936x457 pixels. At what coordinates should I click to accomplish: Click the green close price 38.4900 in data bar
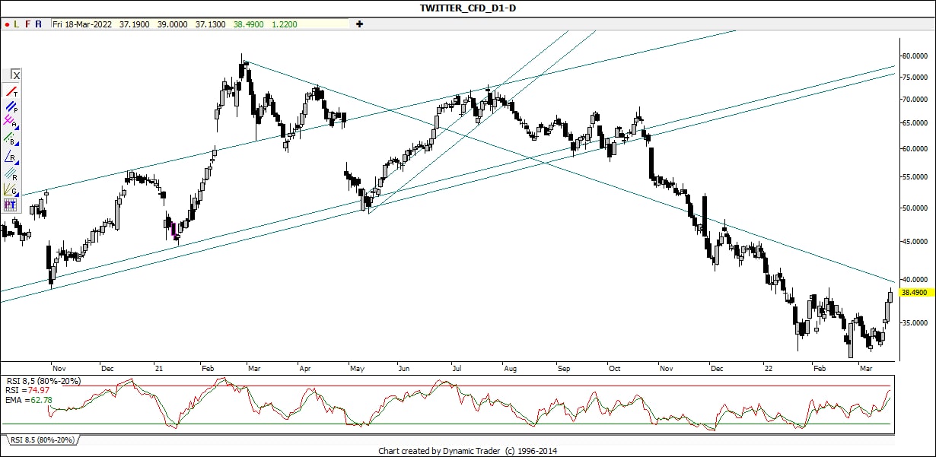tap(247, 24)
